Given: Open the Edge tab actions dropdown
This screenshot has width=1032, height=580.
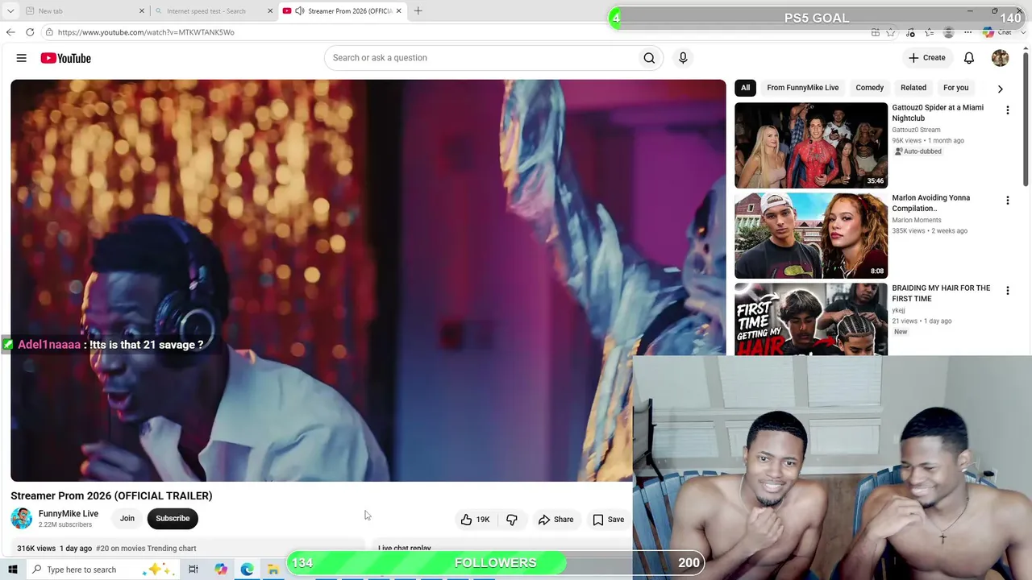Looking at the screenshot, I should click(10, 11).
